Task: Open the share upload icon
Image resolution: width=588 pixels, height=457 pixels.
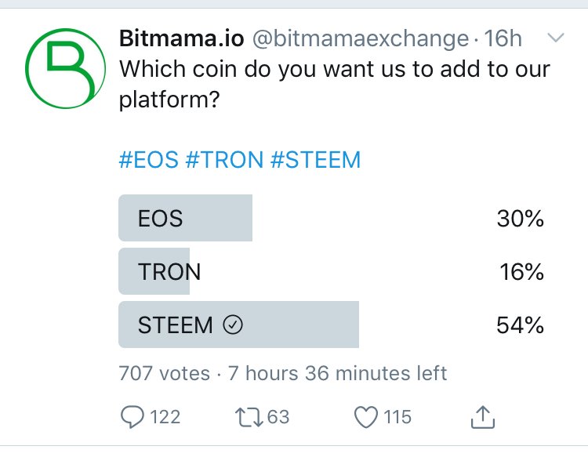Action: (x=483, y=417)
